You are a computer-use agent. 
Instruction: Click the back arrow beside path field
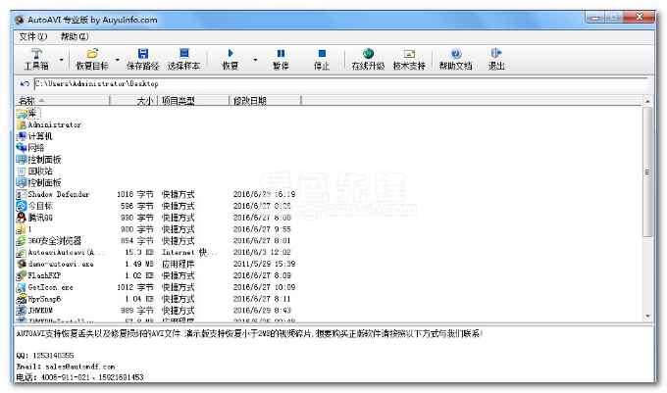coord(25,83)
